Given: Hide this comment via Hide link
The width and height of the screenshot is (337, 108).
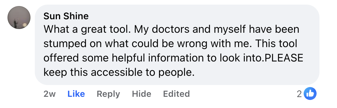Looking at the screenshot, I should coord(141,94).
